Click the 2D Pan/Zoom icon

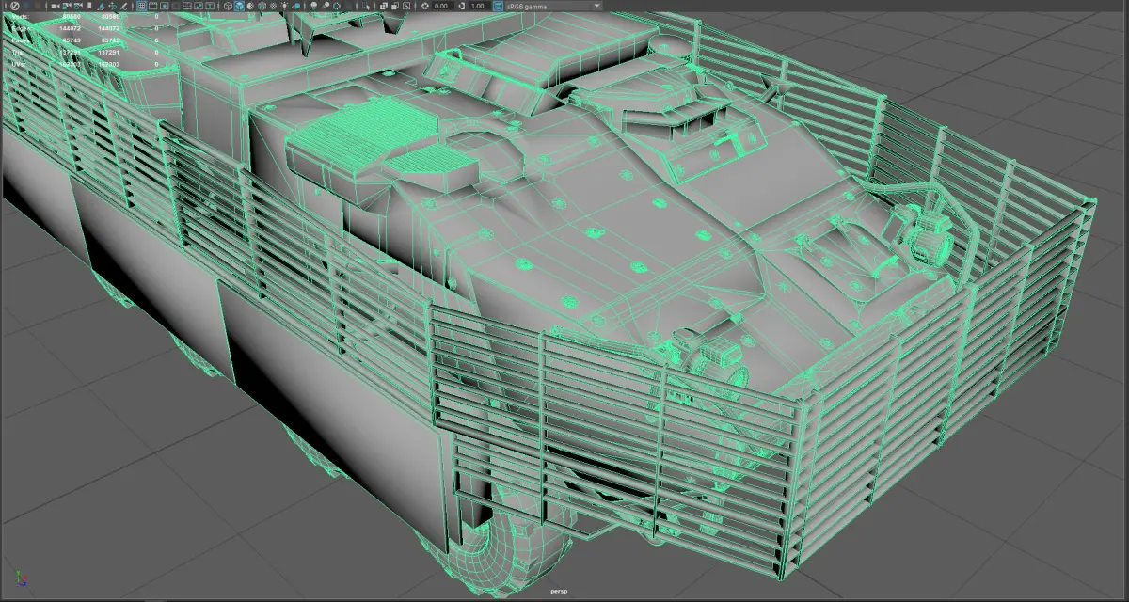[x=112, y=6]
